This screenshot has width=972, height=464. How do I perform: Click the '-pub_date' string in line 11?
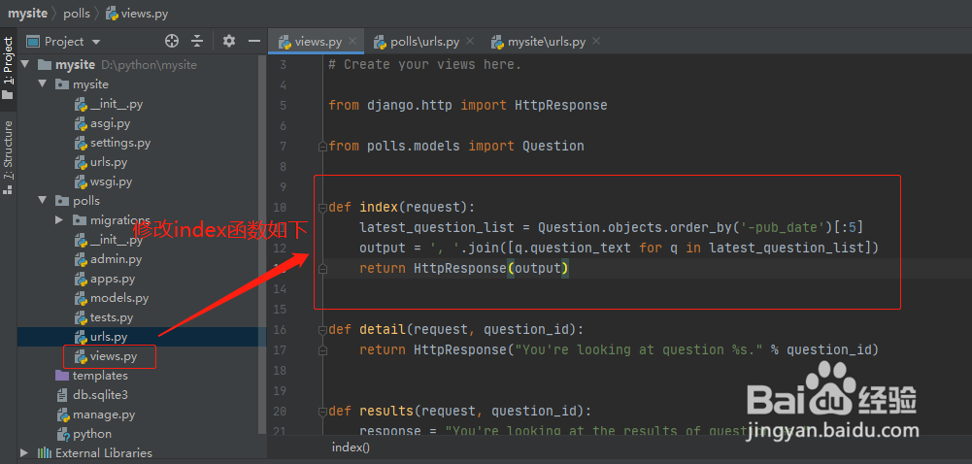[782, 227]
